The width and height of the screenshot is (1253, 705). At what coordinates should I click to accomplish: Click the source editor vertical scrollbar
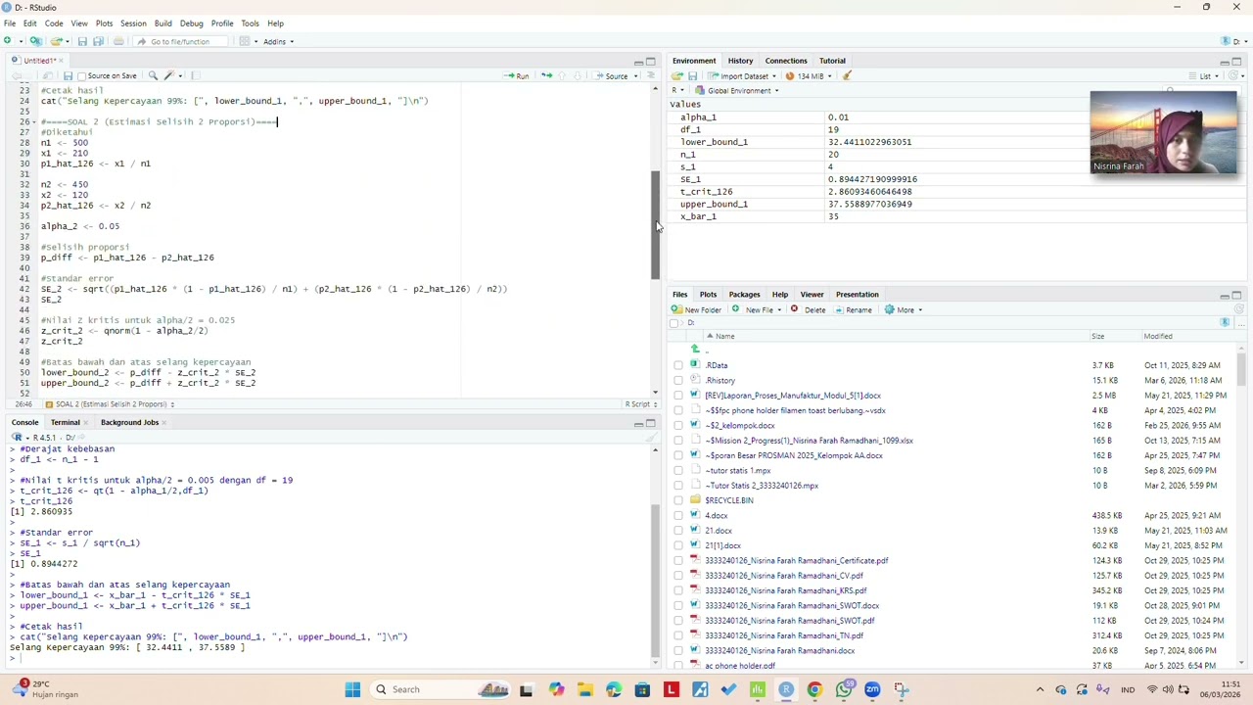[x=656, y=225]
